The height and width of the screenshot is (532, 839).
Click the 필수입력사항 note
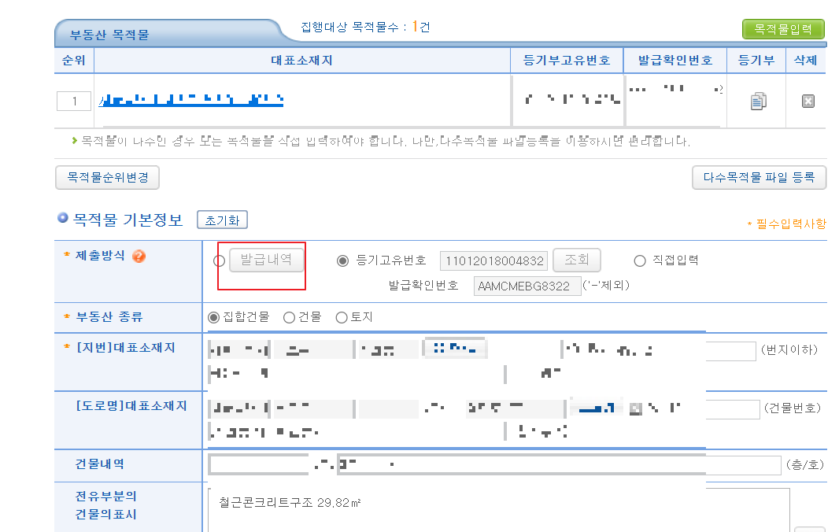786,224
